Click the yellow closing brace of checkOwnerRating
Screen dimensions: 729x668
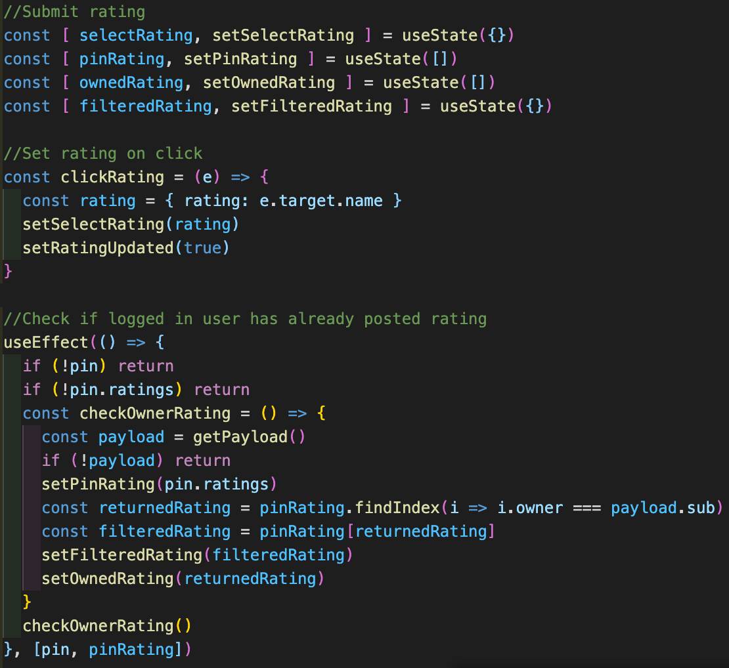27,602
